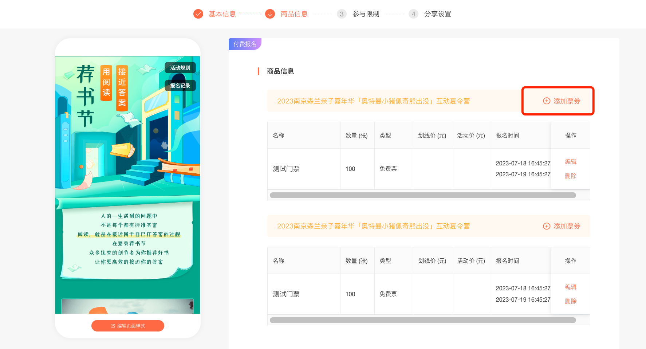Delete the second 测试门票 ticket
This screenshot has width=646, height=349.
tap(570, 301)
